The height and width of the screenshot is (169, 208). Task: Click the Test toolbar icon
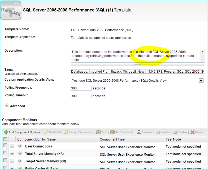[x=98, y=132]
